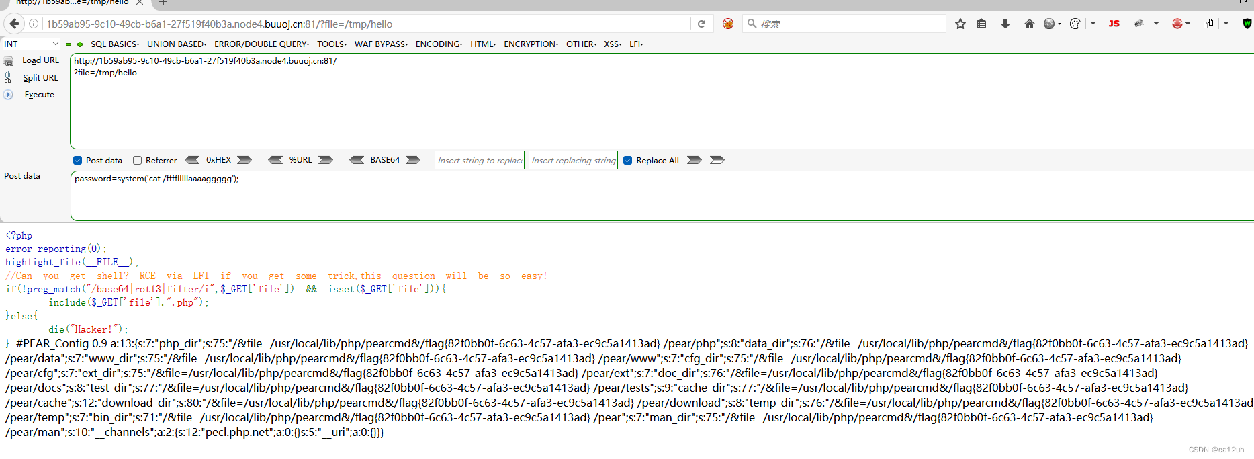Screen dimensions: 1254x459
Task: Open dropdown arrow next to cookie icon
Action: 1093,24
